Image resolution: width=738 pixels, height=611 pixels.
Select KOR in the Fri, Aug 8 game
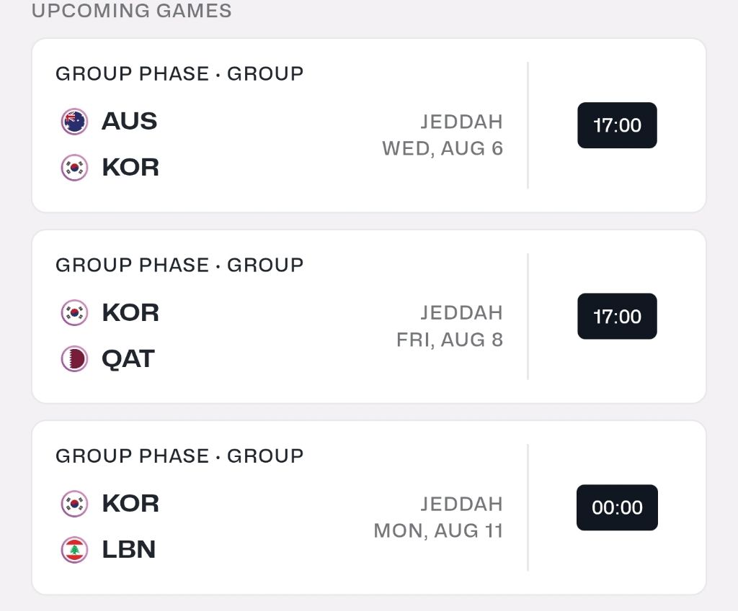tap(130, 312)
